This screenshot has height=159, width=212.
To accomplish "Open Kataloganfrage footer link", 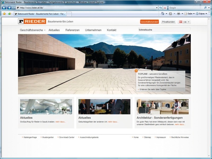I will (30, 137).
